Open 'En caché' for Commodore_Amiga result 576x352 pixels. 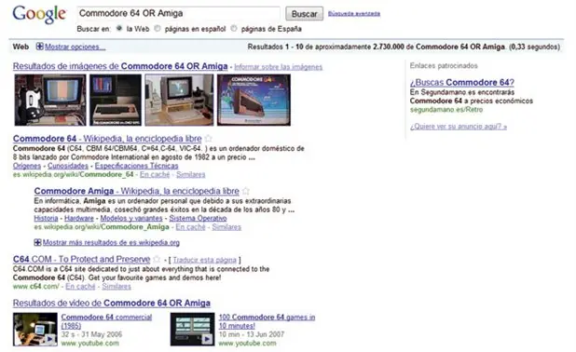(190, 227)
